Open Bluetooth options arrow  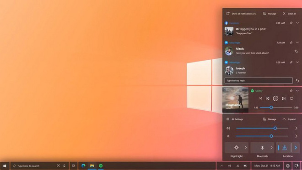[x=271, y=148]
